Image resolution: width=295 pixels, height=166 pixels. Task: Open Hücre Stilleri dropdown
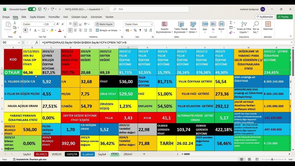[x=193, y=27]
